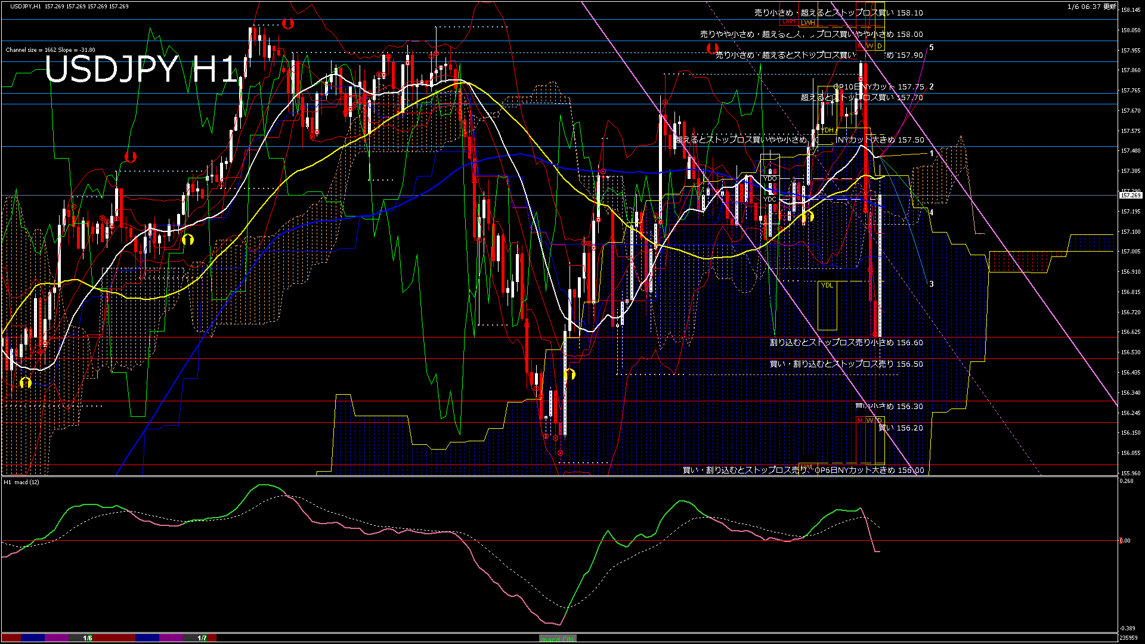
Task: Select the 158.10 sell order label
Action: tap(838, 13)
